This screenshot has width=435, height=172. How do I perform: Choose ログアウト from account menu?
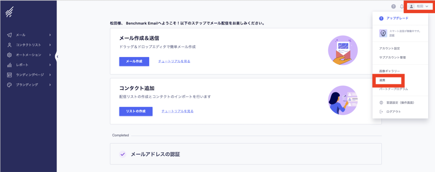393,112
